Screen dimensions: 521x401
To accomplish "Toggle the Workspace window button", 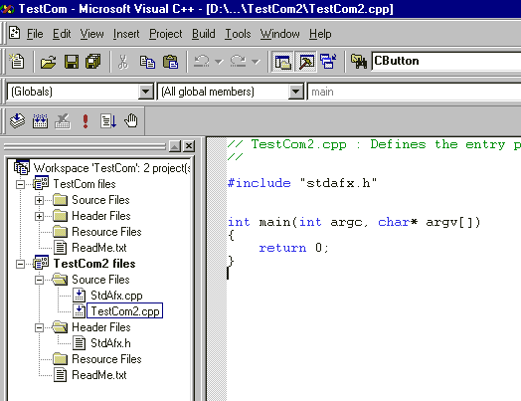I will click(x=282, y=62).
